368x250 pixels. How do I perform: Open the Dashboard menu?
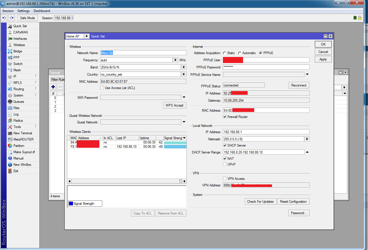42,11
